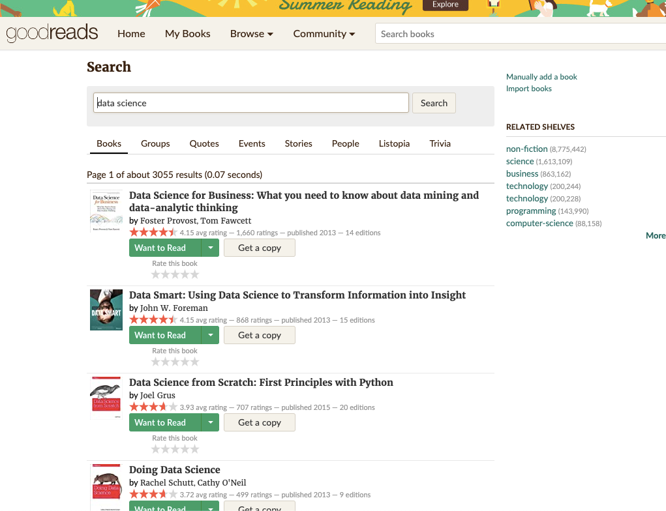The image size is (666, 511).
Task: Mark Data Science from Scratch as Want to Read
Action: tap(165, 422)
